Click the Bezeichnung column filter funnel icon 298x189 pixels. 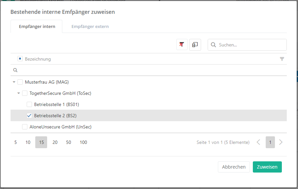[282, 59]
